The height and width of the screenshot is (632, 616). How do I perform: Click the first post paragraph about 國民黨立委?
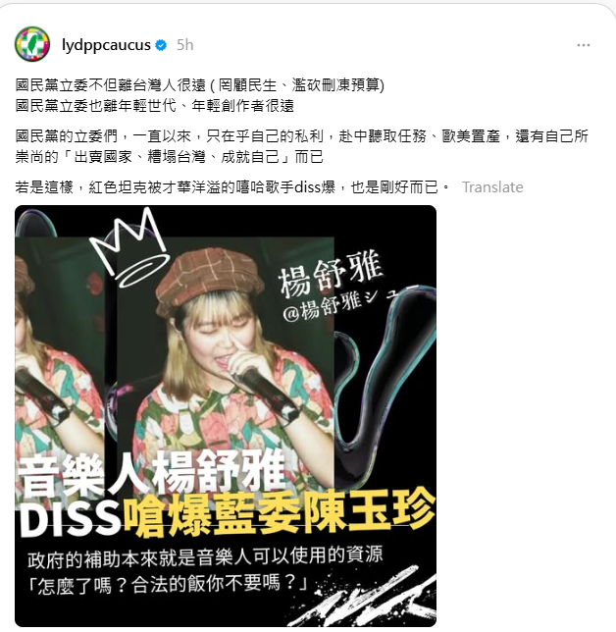[200, 95]
